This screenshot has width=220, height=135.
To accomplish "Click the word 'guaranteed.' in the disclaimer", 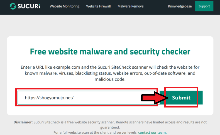I will point(110,127).
